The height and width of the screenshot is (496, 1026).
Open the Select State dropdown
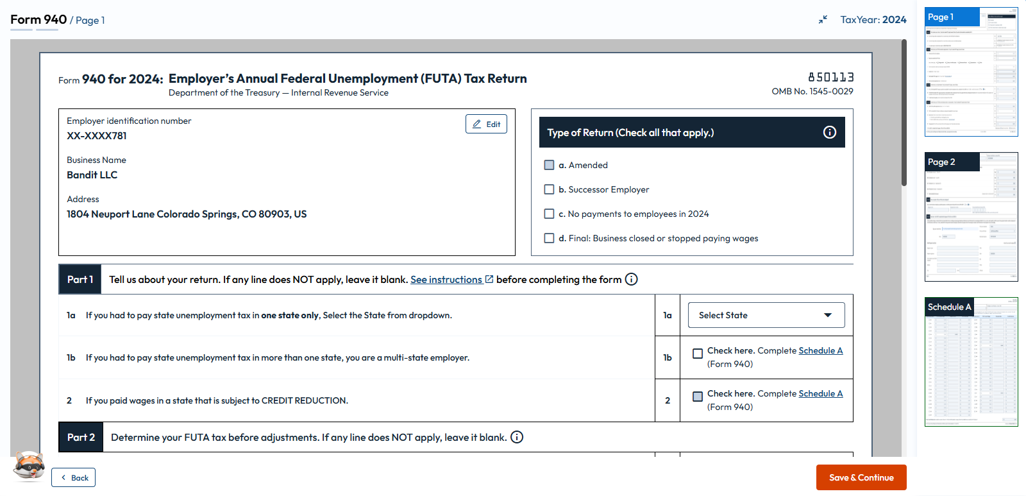(x=766, y=315)
